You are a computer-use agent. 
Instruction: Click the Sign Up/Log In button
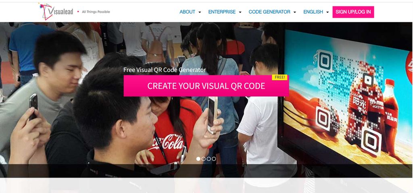pyautogui.click(x=353, y=12)
